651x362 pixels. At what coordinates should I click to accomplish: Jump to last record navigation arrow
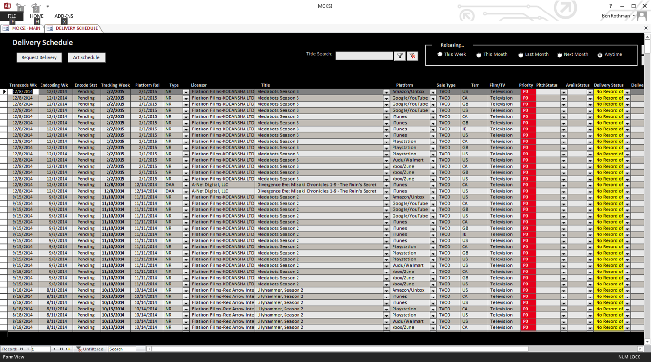click(x=61, y=349)
